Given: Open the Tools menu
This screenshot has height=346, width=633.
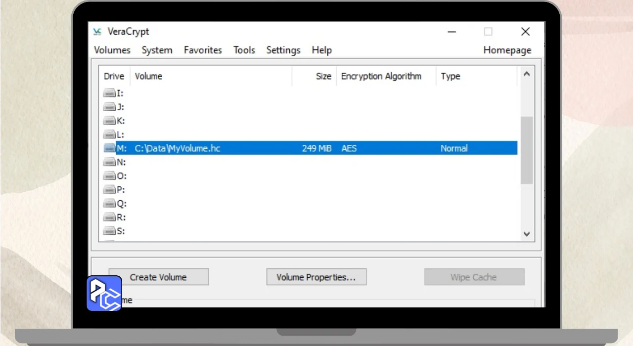Looking at the screenshot, I should click(244, 50).
